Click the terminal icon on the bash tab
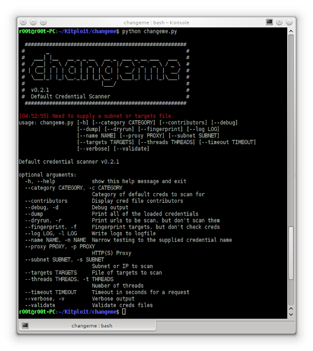The image size is (313, 351). pos(25,325)
